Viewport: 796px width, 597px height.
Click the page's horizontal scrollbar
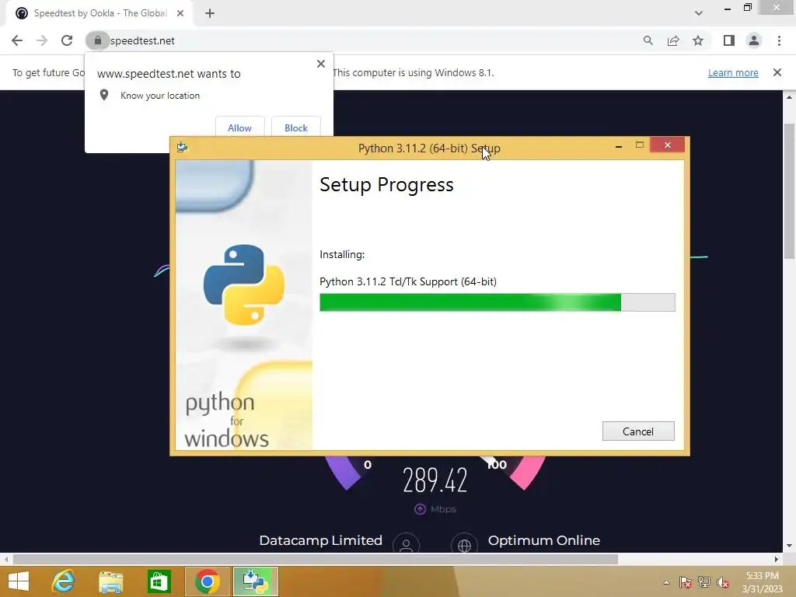316,560
